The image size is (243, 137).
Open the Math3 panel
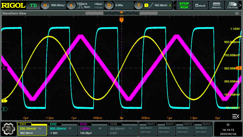(x=185, y=129)
